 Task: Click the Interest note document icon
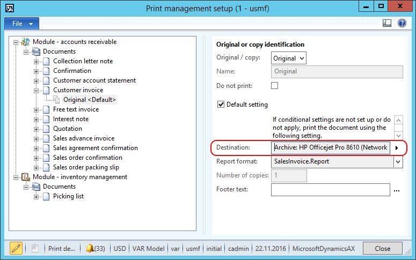[46, 119]
